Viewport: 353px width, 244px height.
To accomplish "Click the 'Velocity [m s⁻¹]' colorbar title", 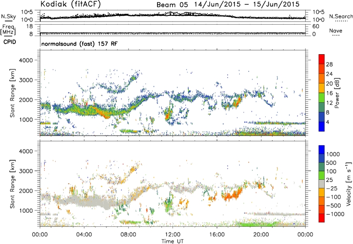I will [x=349, y=184].
